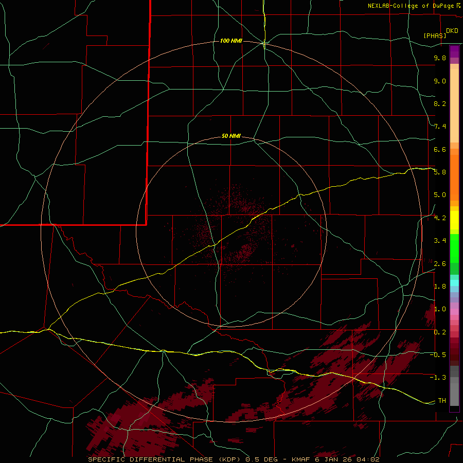Screen dimensions: 463x463
Task: Click the 9.0 value on the legend
Action: pyautogui.click(x=440, y=81)
